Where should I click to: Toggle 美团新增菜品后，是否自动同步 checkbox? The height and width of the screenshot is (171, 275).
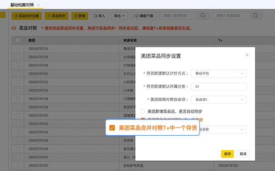(143, 111)
